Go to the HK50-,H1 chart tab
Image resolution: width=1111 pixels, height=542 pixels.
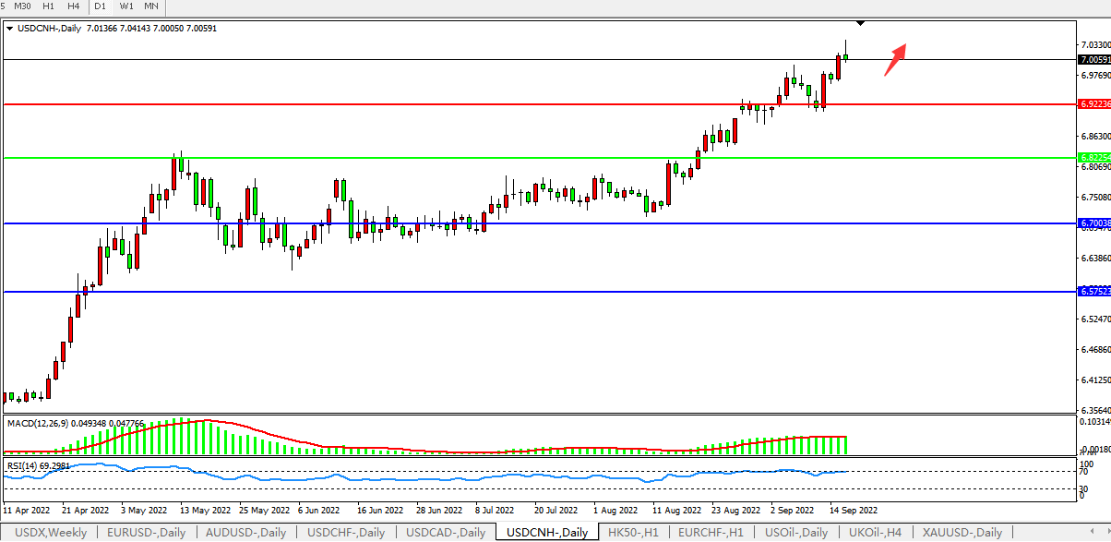(x=632, y=533)
